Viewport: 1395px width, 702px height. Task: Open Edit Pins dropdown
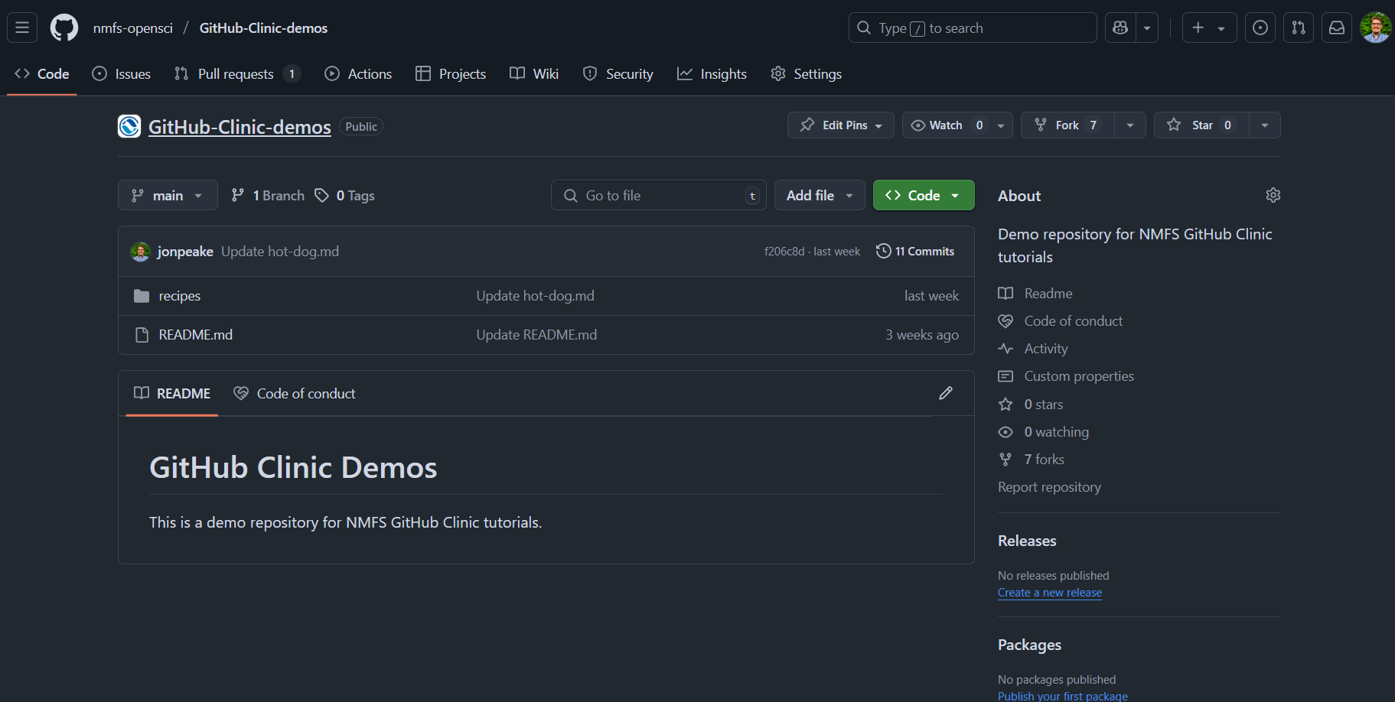(x=841, y=125)
